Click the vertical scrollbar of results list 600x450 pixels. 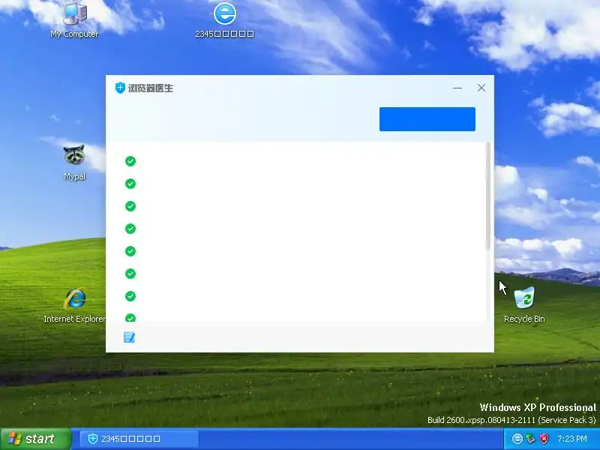pos(488,196)
